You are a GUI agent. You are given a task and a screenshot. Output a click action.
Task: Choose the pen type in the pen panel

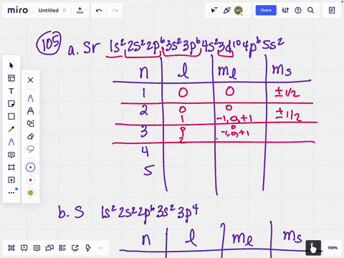30,98
